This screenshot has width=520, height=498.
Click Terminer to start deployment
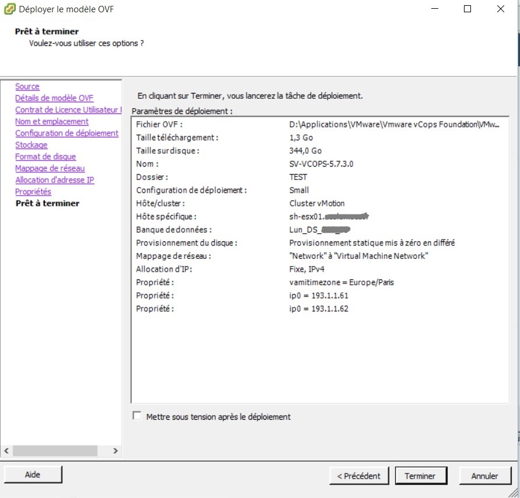pos(421,476)
